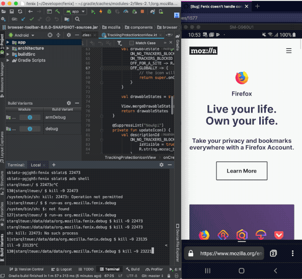Open the app run configuration dropdown
Viewport: 302px width, 279px height.
click(75, 12)
